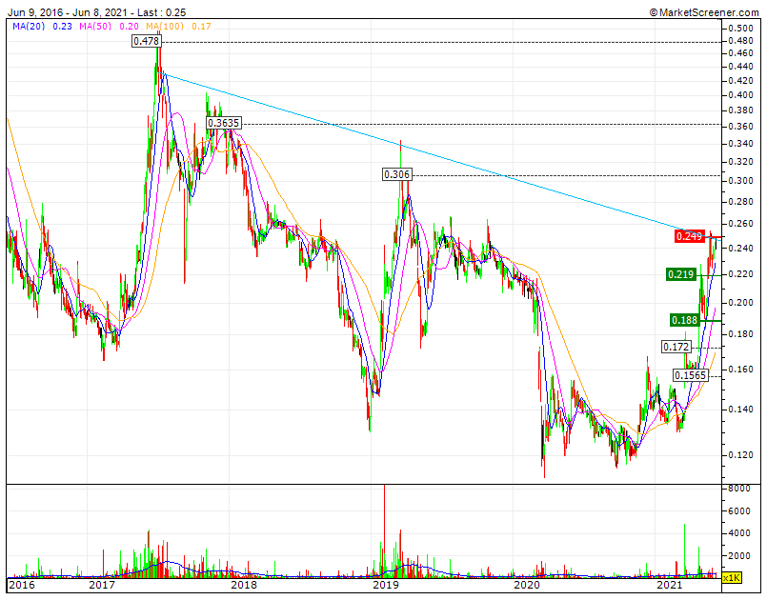
Task: Click the 0.160 price axis label
Action: pos(740,370)
